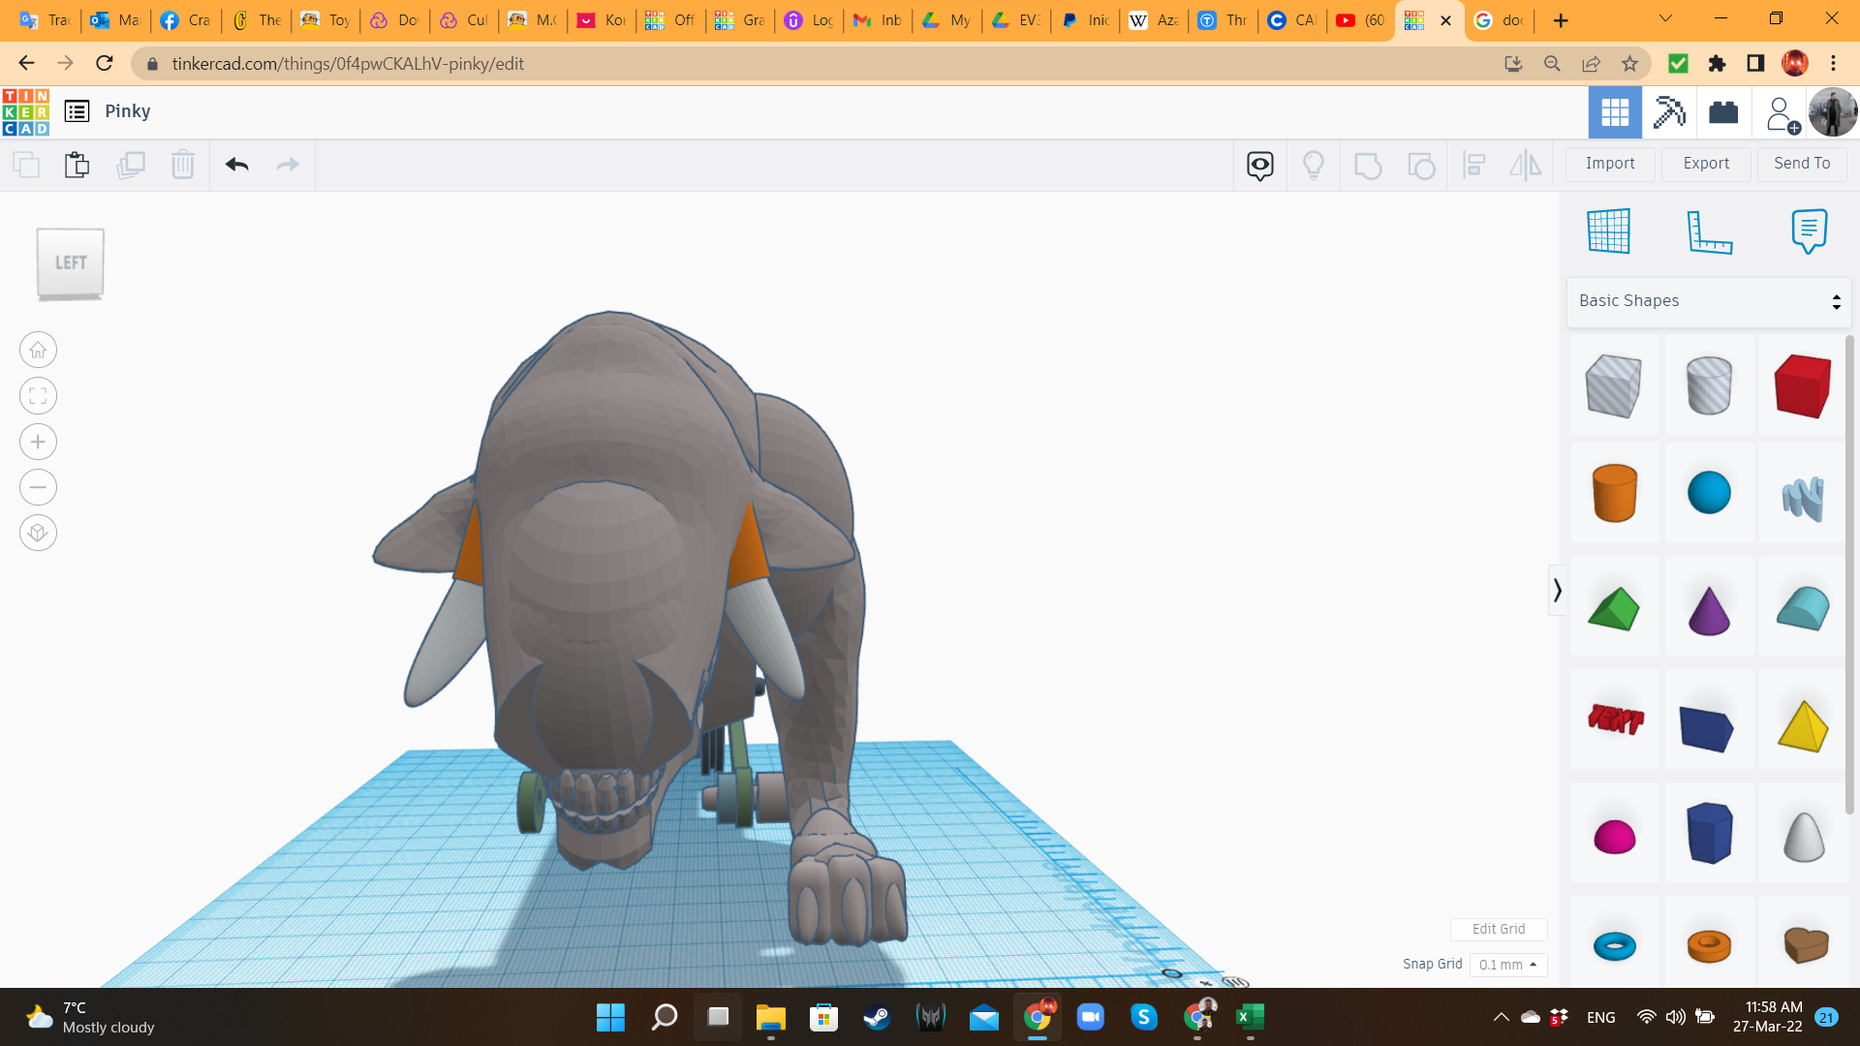Open the Workplane tool
Viewport: 1860px width, 1046px height.
click(1609, 231)
